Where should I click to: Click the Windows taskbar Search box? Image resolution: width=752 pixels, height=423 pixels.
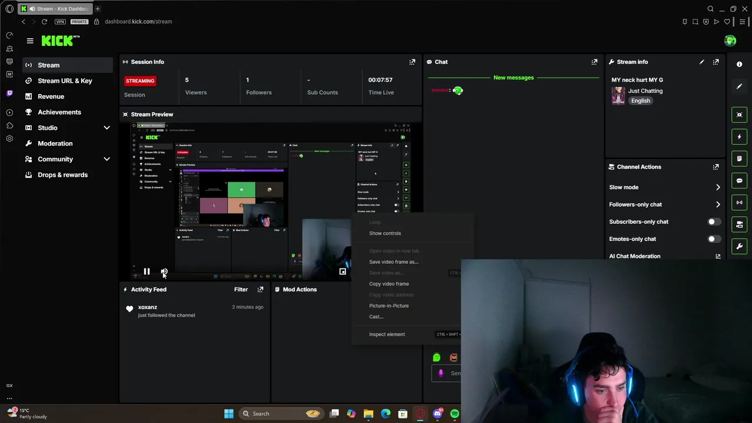tap(281, 414)
